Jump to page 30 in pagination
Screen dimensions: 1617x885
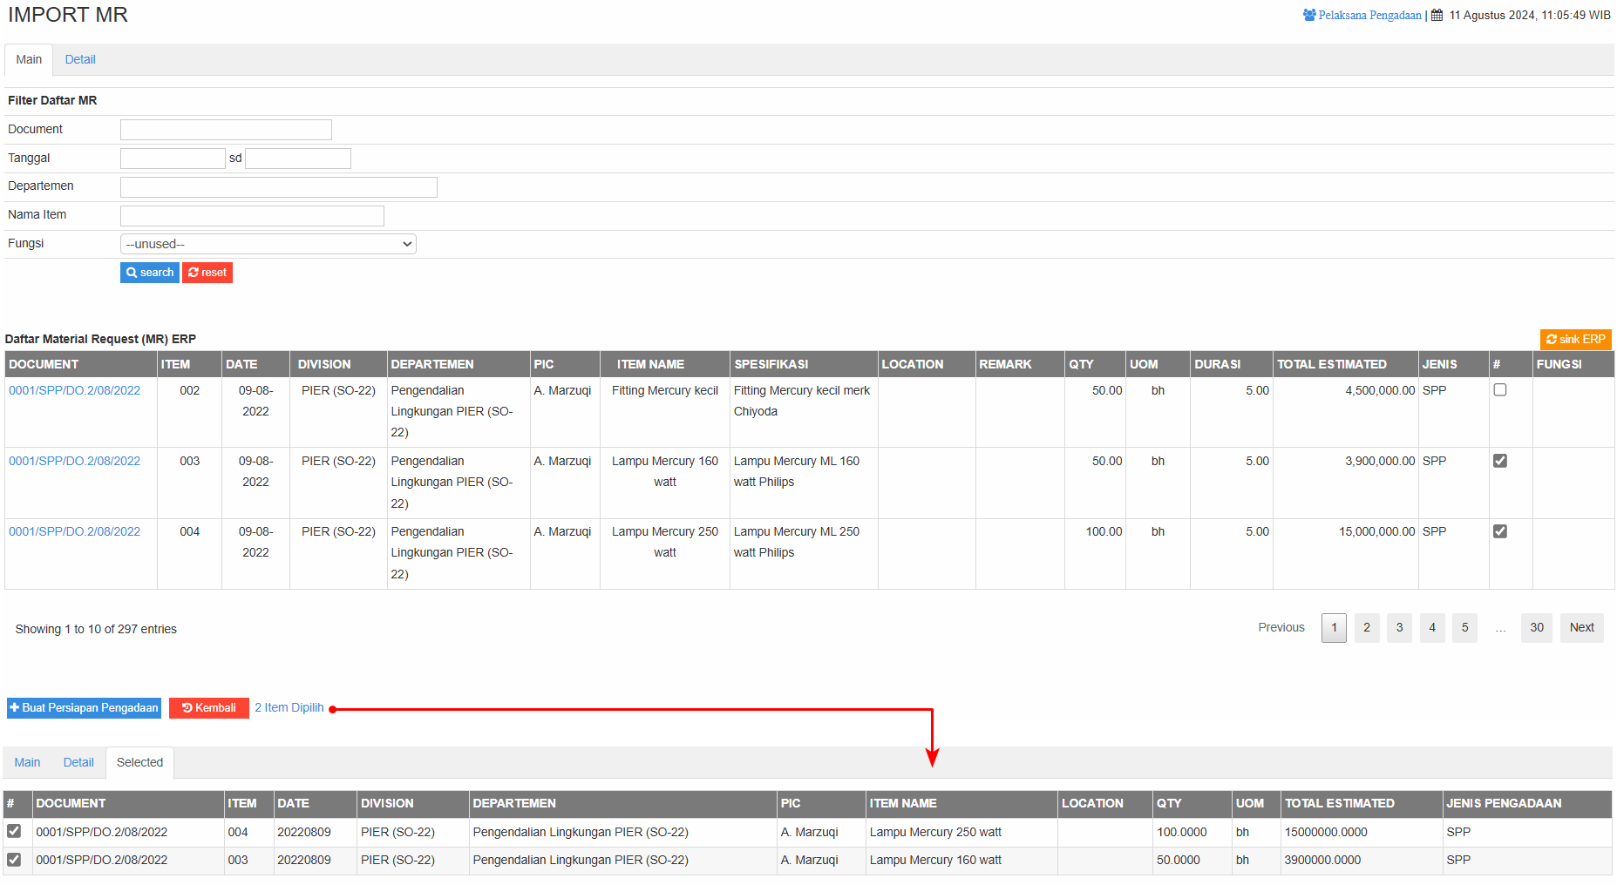1536,628
